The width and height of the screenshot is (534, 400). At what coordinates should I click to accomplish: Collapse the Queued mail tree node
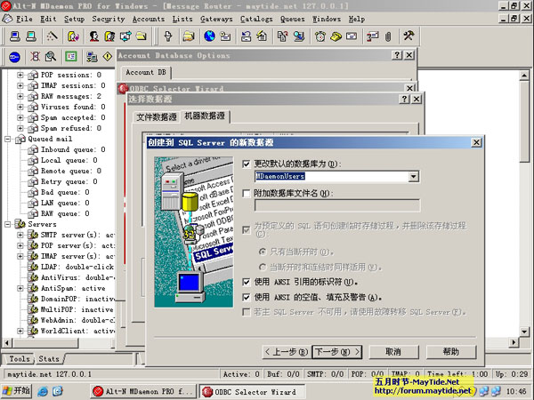(8, 139)
